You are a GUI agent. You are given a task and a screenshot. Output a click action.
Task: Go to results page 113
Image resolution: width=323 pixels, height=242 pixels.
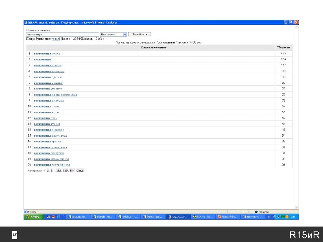pyautogui.click(x=65, y=170)
